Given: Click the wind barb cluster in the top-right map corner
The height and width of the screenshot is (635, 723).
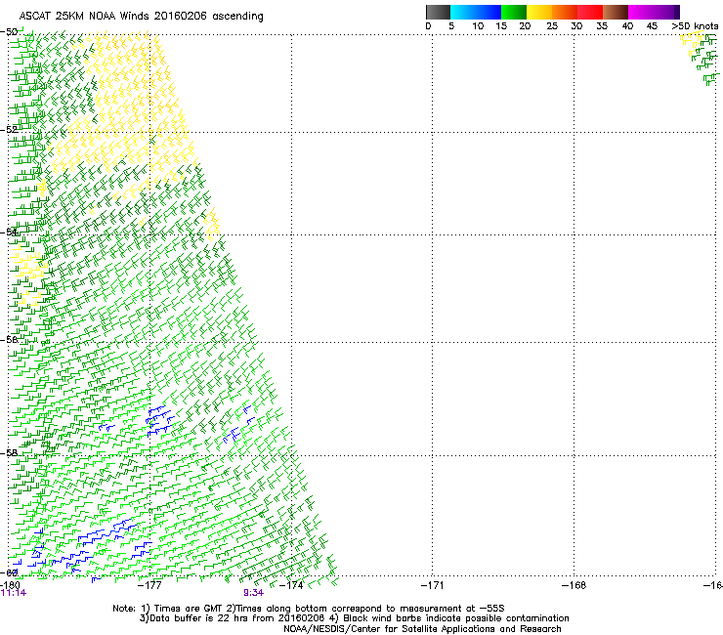Looking at the screenshot, I should click(700, 58).
